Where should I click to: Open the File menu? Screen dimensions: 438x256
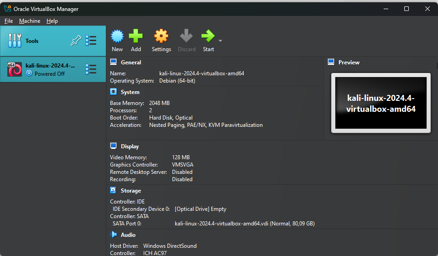click(9, 21)
